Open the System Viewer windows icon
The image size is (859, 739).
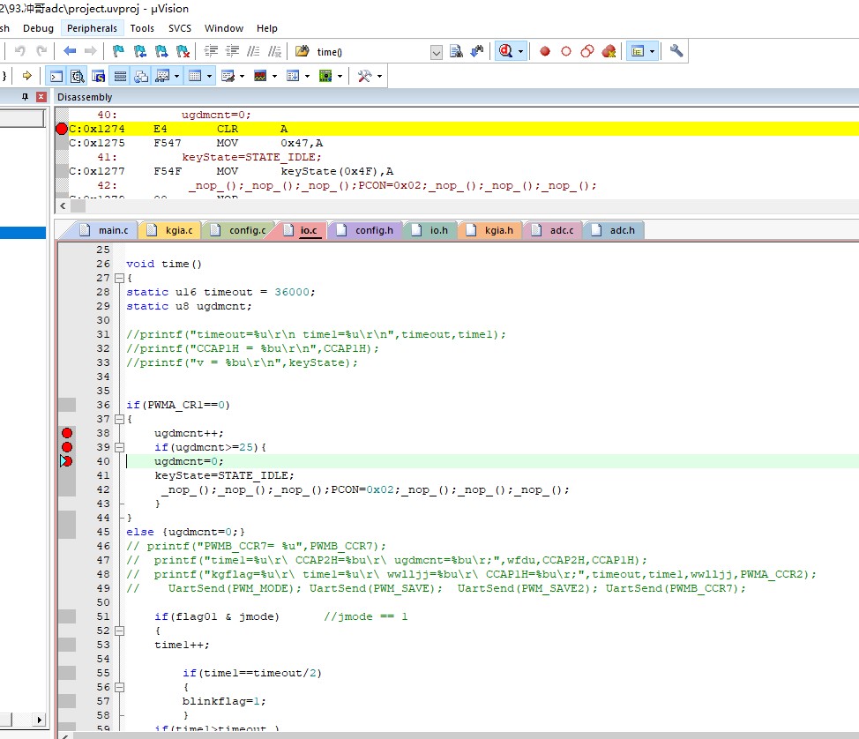click(x=325, y=76)
